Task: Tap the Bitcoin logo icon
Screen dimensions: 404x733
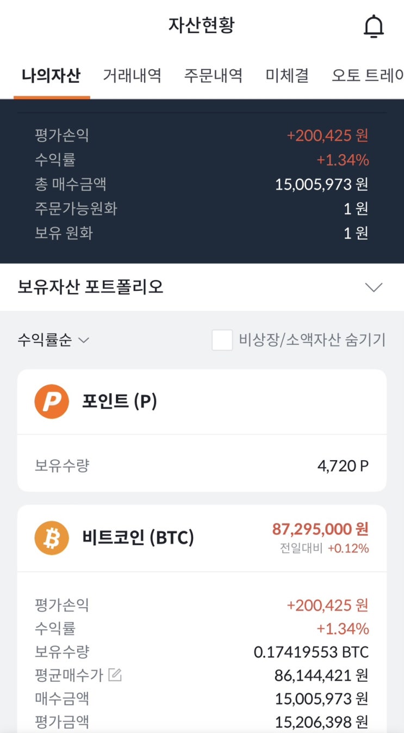Action: pyautogui.click(x=52, y=538)
